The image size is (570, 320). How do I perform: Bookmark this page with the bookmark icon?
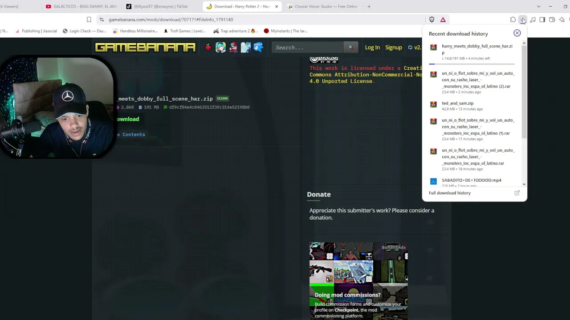pos(89,20)
